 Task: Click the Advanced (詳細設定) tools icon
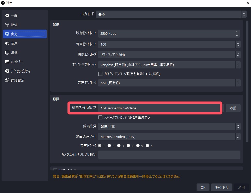coord(7,80)
